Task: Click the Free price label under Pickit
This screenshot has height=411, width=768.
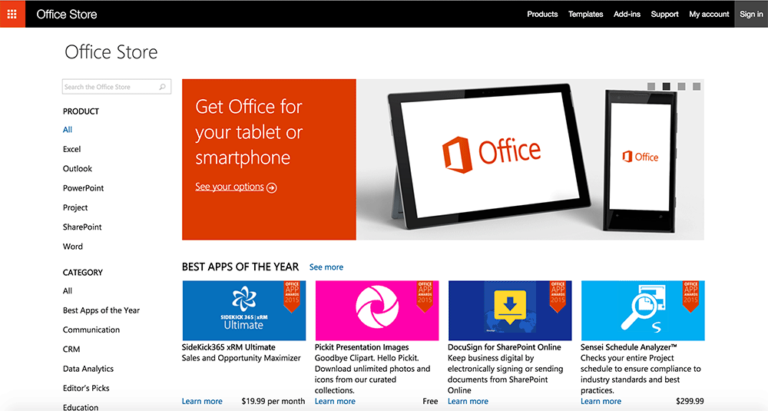Action: pyautogui.click(x=431, y=401)
